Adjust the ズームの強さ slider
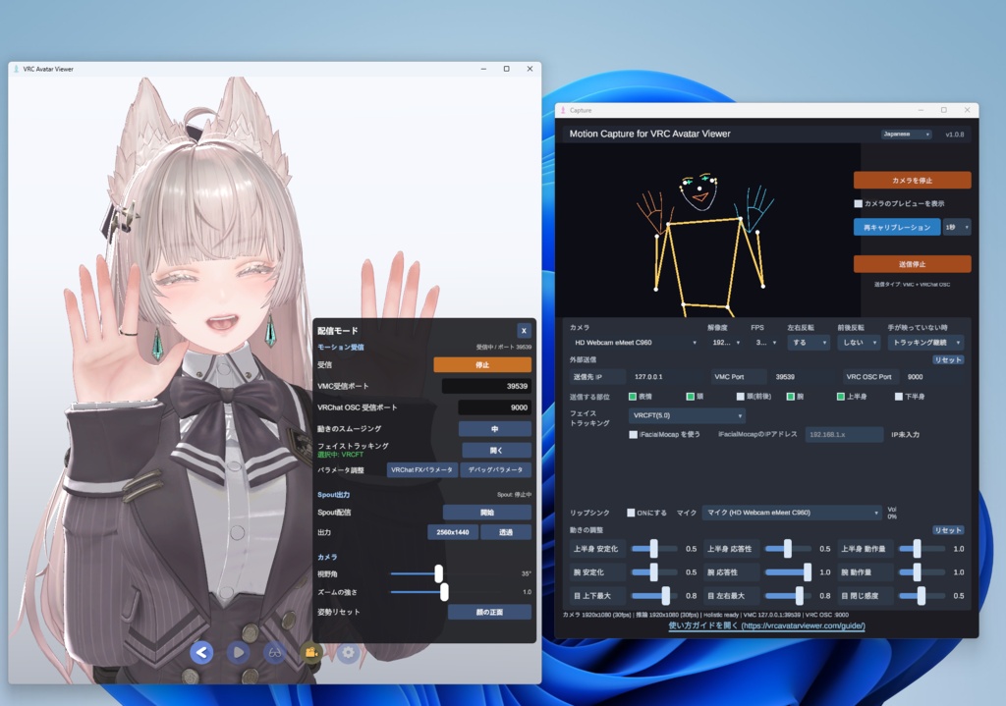 (x=443, y=592)
